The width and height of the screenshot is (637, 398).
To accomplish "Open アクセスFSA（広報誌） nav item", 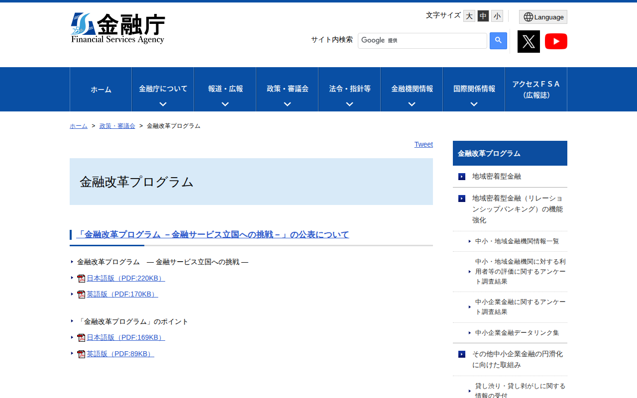I will 536,90.
